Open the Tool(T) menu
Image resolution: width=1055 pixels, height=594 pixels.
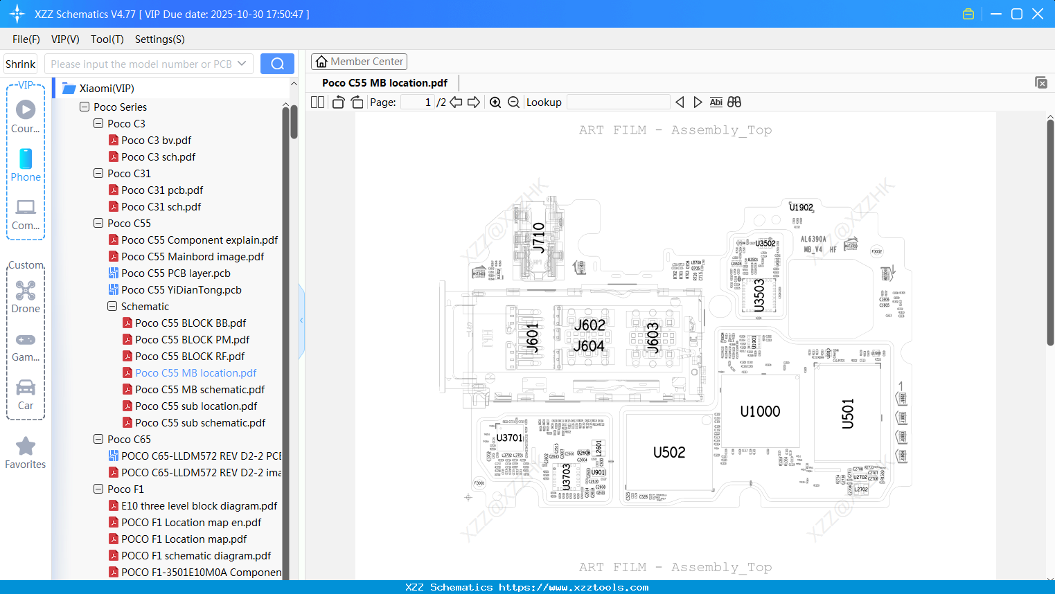coord(107,39)
